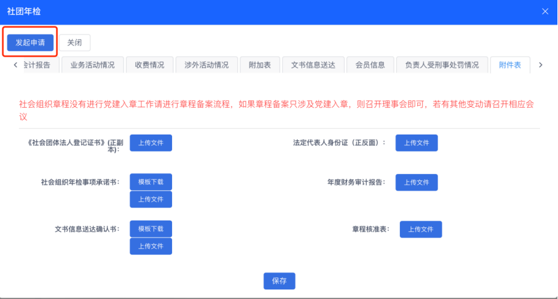Download template for 文书信息送达确认书
The width and height of the screenshot is (558, 299).
click(x=151, y=229)
